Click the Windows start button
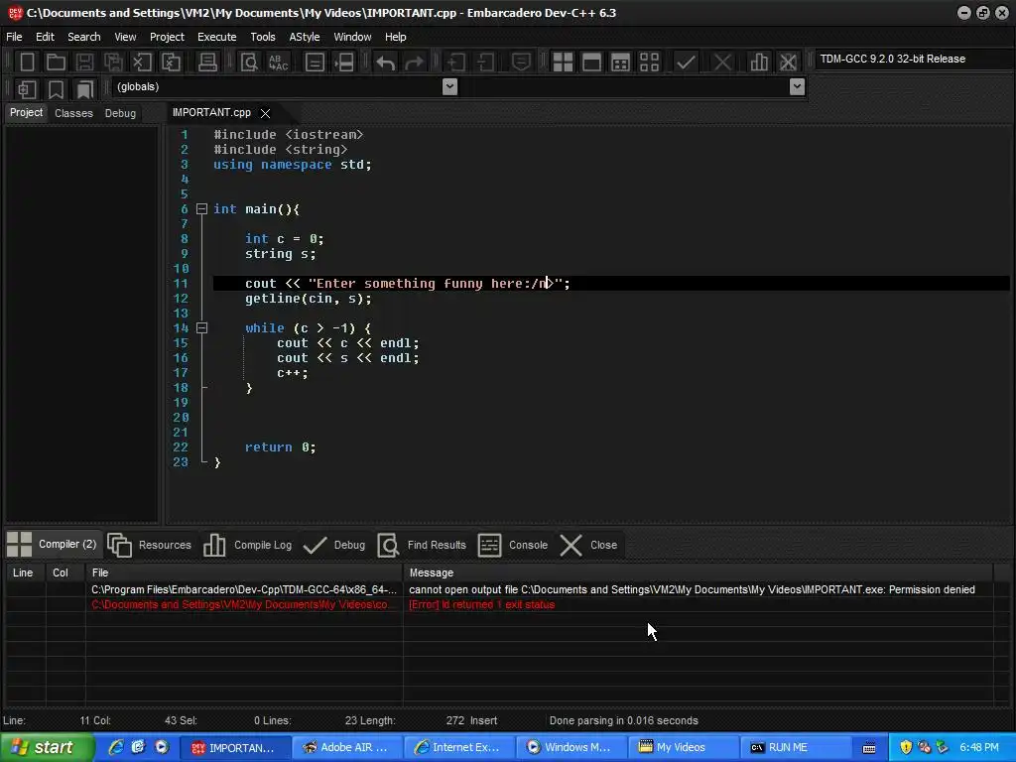 coord(46,748)
